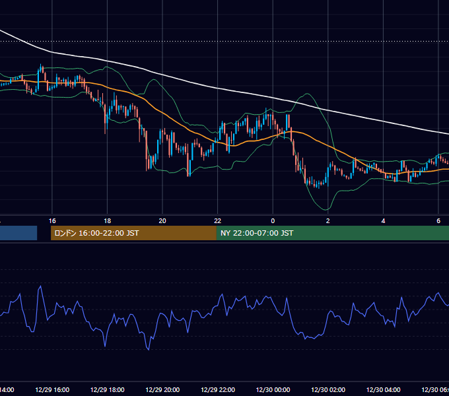Click the 12/30 04:00 date label
Image resolution: width=449 pixels, height=396 pixels.
click(x=384, y=389)
